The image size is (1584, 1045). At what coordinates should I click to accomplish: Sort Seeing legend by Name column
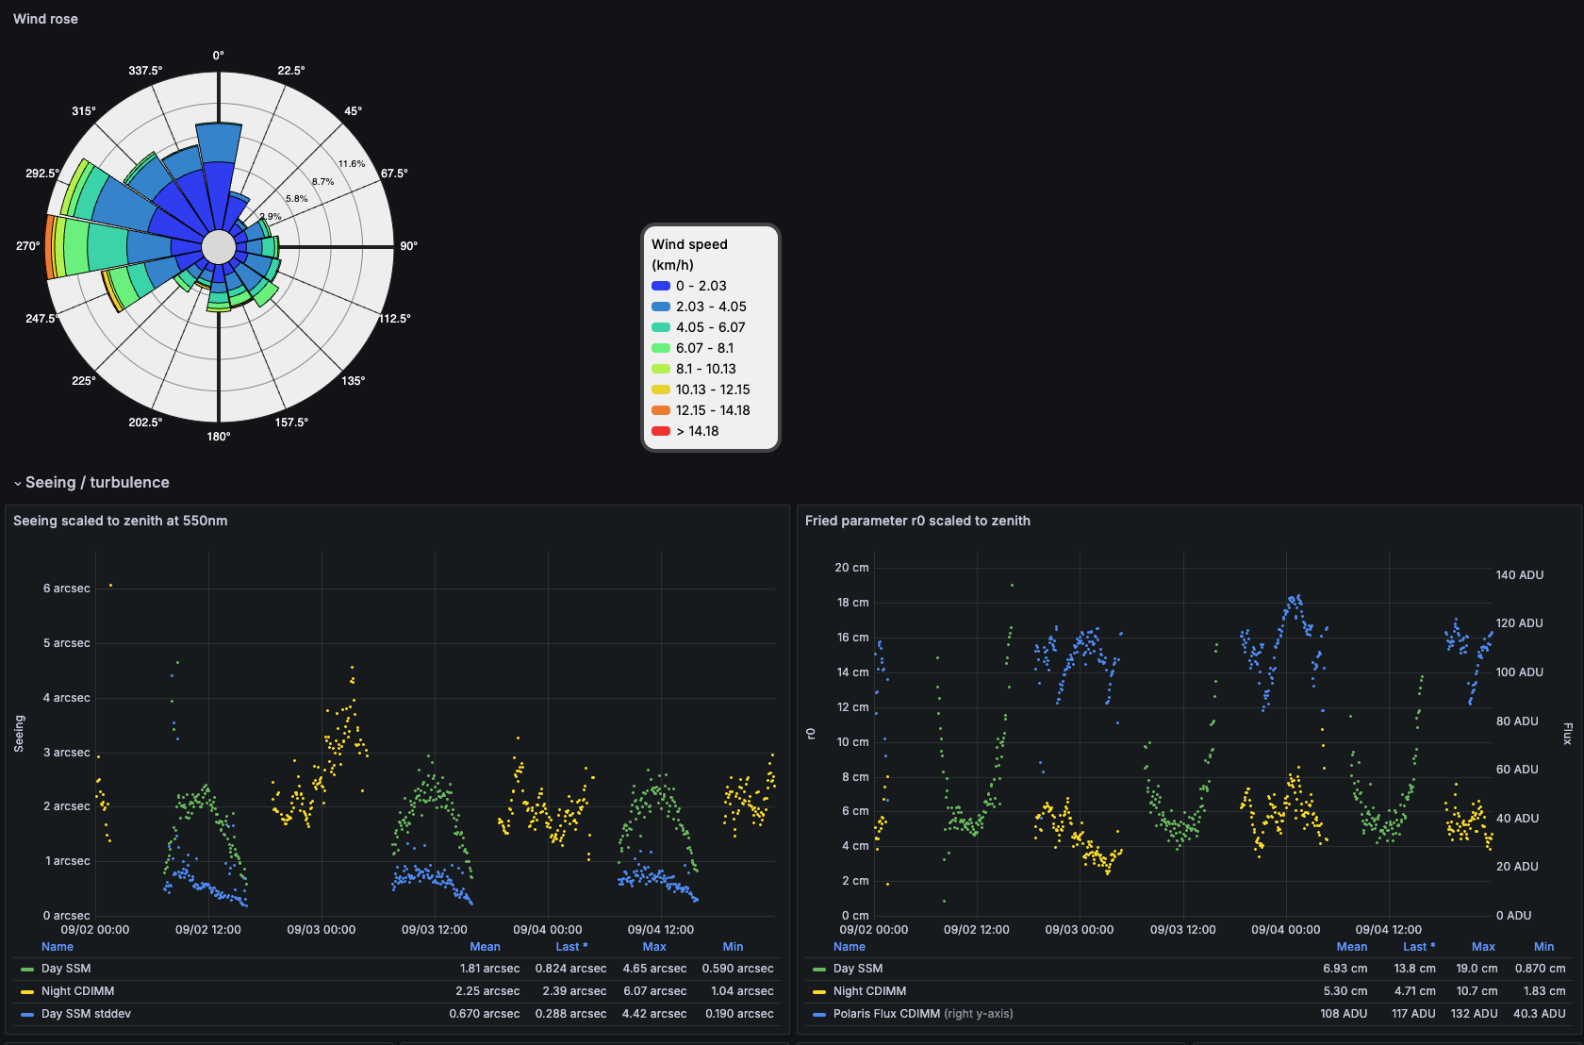tap(58, 946)
